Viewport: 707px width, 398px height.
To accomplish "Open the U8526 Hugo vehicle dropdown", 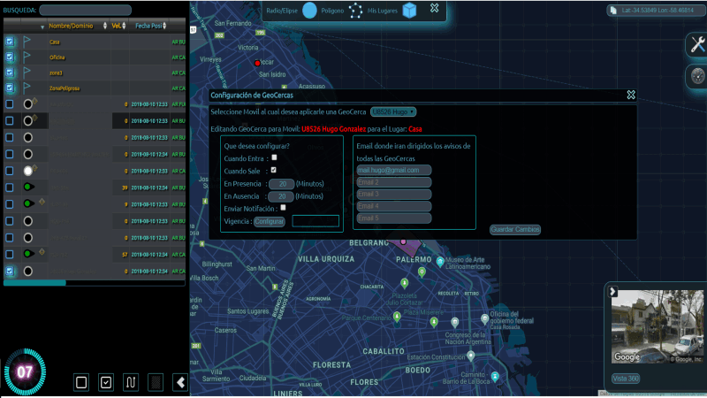I will 393,111.
